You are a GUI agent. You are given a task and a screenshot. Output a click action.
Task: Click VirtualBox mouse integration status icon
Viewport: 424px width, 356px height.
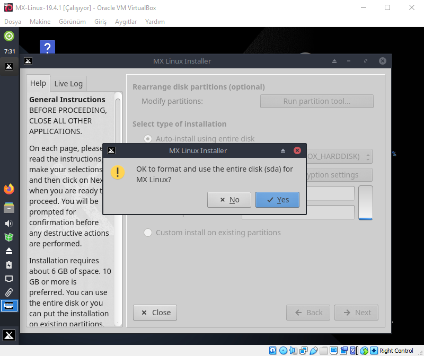364,351
